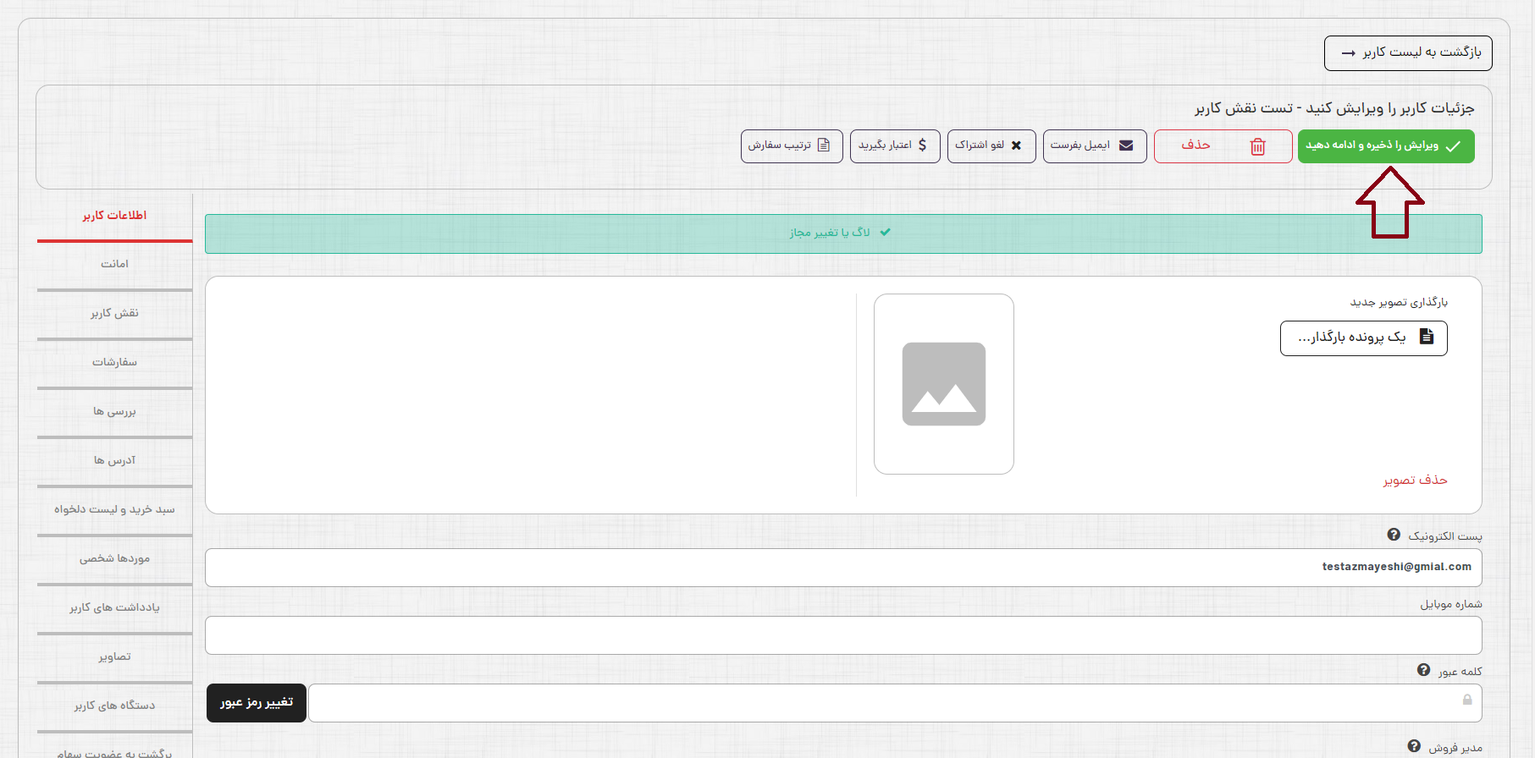
Task: Click the user image placeholder thumbnail
Action: 943,384
